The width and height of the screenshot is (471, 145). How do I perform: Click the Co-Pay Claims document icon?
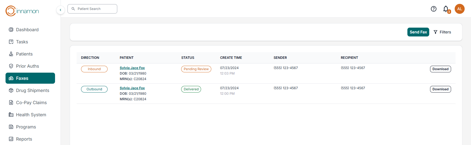point(11,102)
